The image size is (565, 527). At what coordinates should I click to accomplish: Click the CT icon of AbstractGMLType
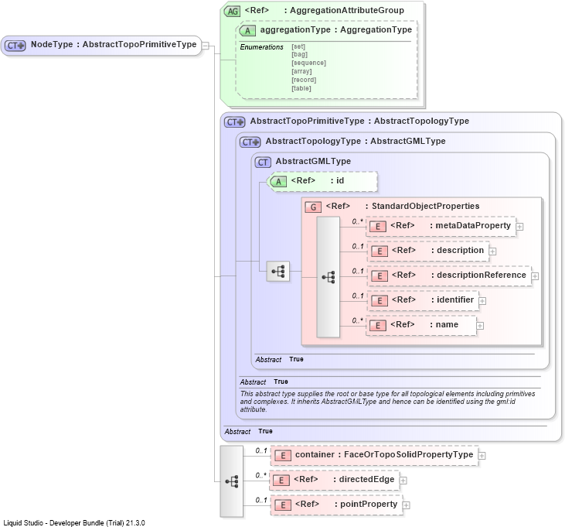(262, 163)
